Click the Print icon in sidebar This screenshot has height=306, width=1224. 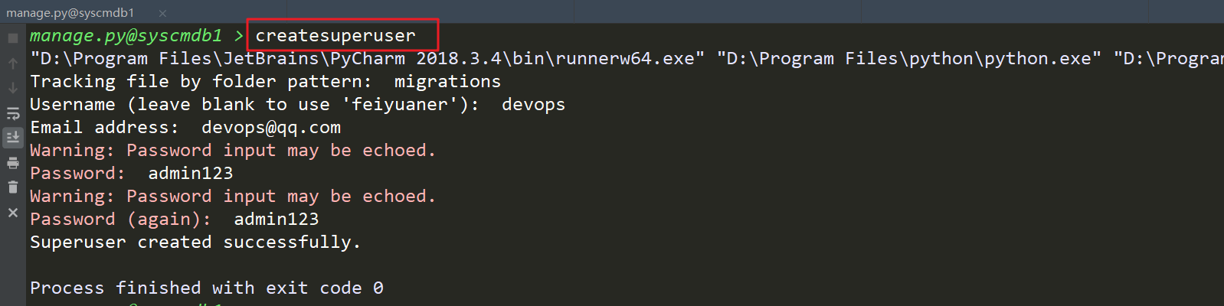[x=13, y=163]
